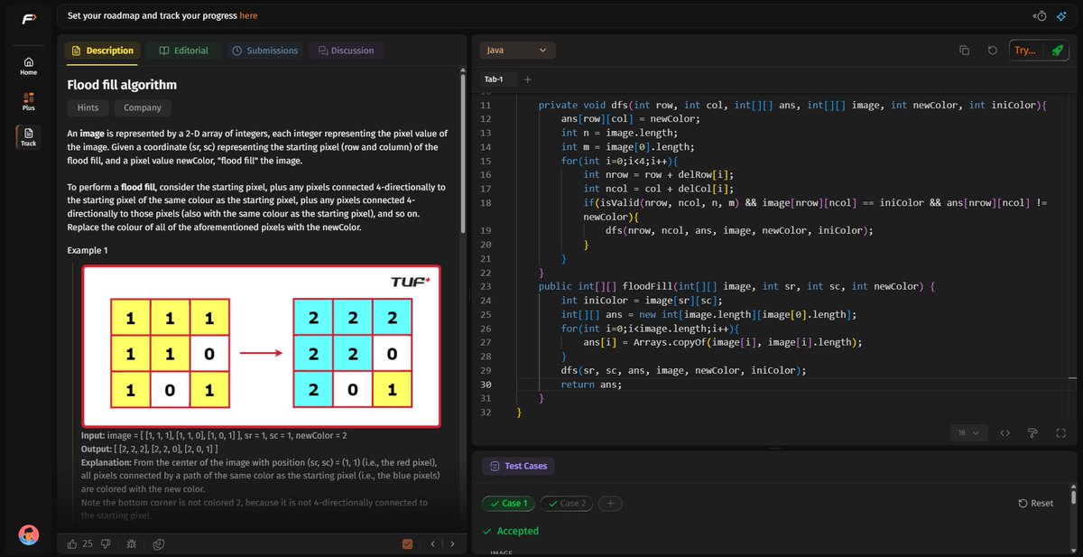The height and width of the screenshot is (557, 1083).
Task: Open the Plus section in sidebar
Action: [29, 101]
